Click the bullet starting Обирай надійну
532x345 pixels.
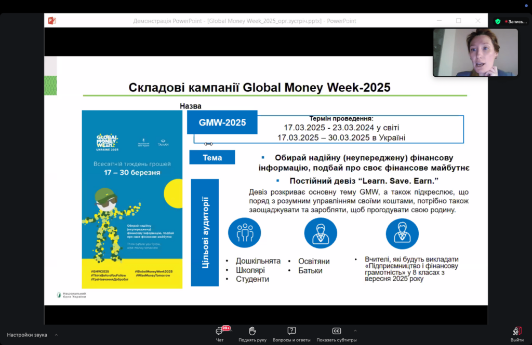(364, 163)
